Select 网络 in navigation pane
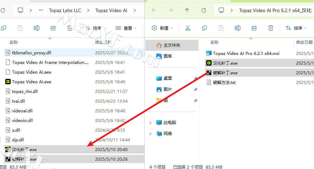The image size is (314, 169). point(164,133)
